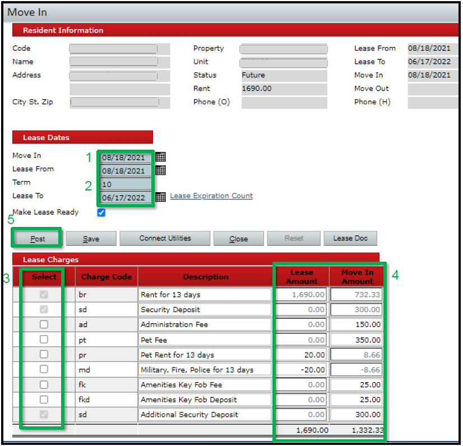Select Amenities Key Fob Deposit checkbox
Screen dimensions: 463x446
coord(44,399)
